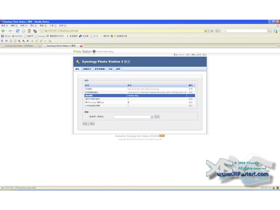Image resolution: width=280 pixels, height=210 pixels.
Task: Click the green Go arrow beside the address bar
Action: point(212,31)
